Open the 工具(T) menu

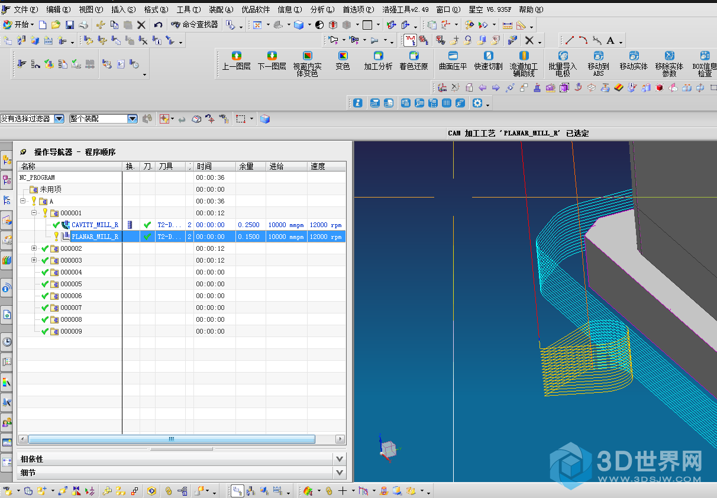pos(188,9)
